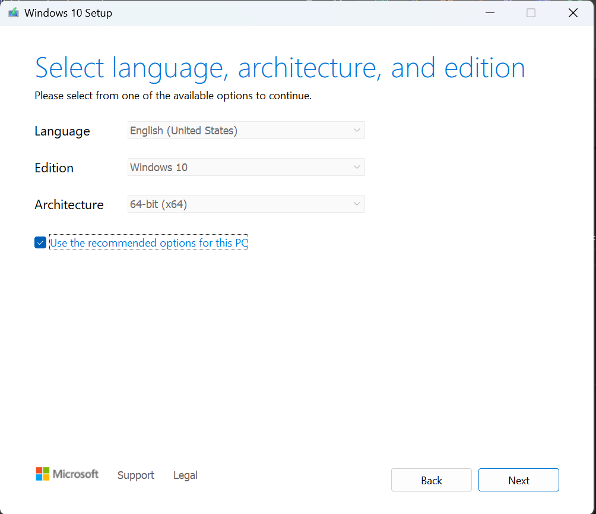
Task: Uncheck Use the recommended options checkbox
Action: tap(40, 242)
